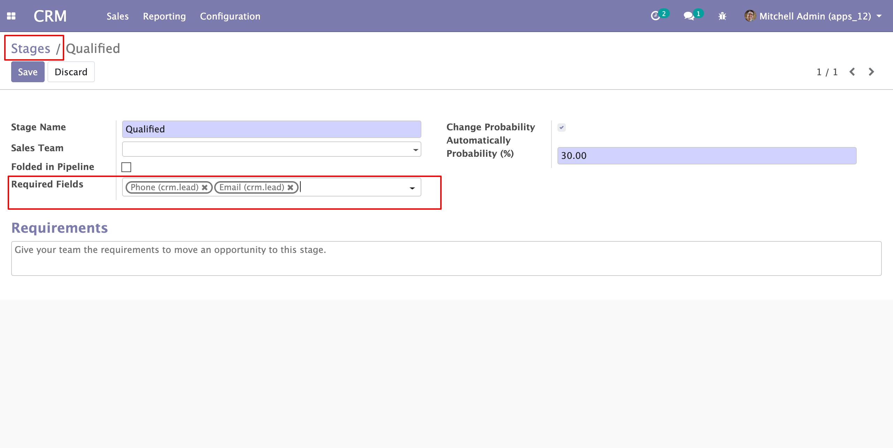
Task: Open the conversations chat icon
Action: click(689, 16)
